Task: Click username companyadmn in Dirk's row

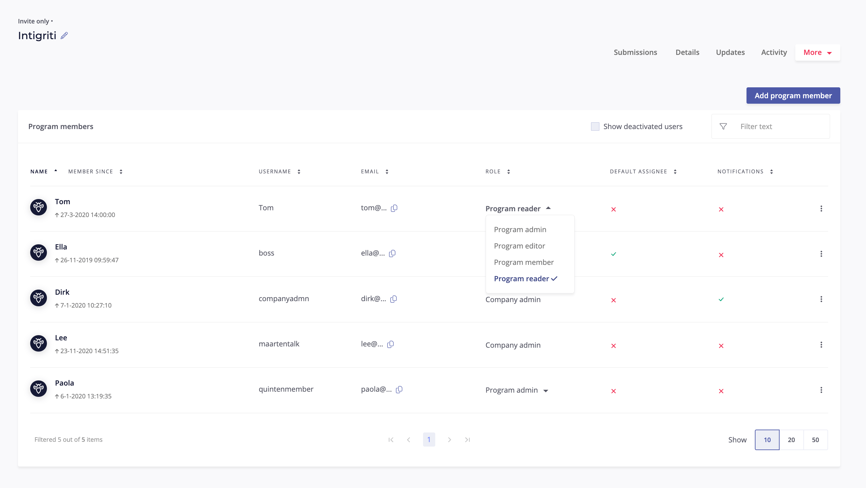Action: (284, 299)
